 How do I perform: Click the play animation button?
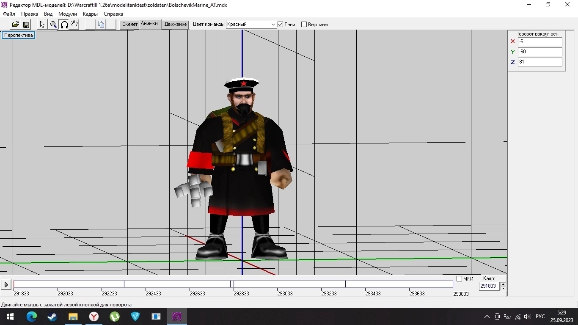6,285
